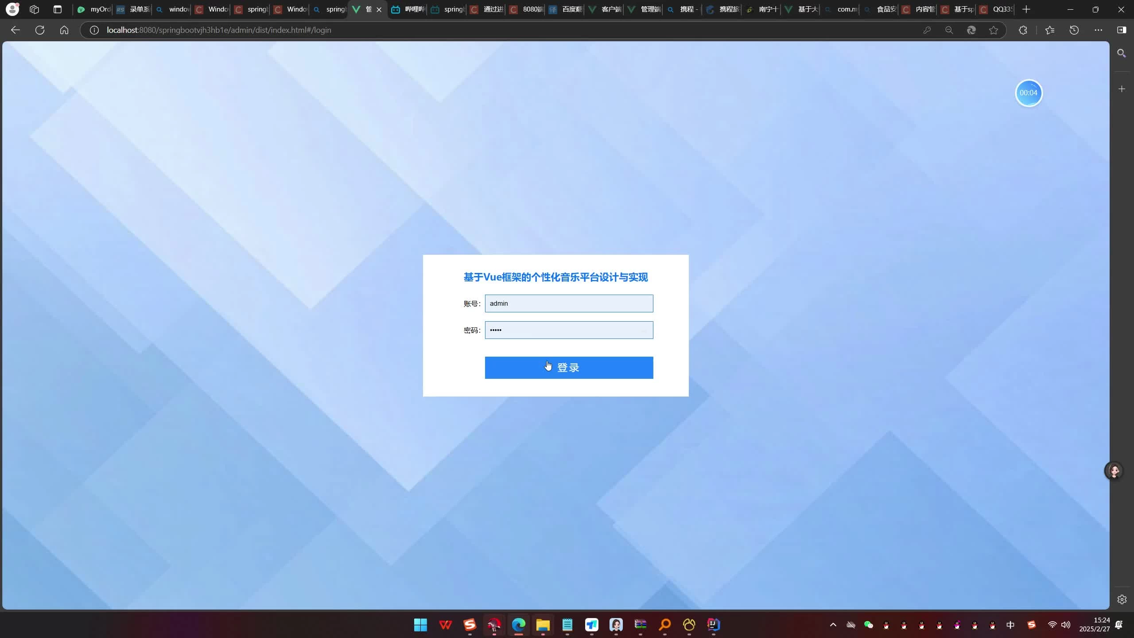Click the 账号 username input field
This screenshot has width=1134, height=638.
(x=569, y=303)
